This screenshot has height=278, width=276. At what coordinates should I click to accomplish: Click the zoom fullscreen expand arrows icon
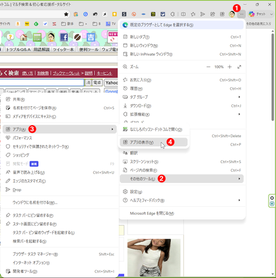(x=239, y=67)
